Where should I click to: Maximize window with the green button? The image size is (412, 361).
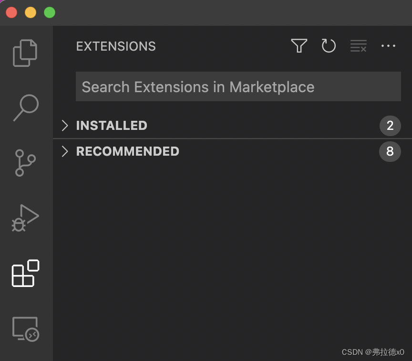pyautogui.click(x=50, y=12)
